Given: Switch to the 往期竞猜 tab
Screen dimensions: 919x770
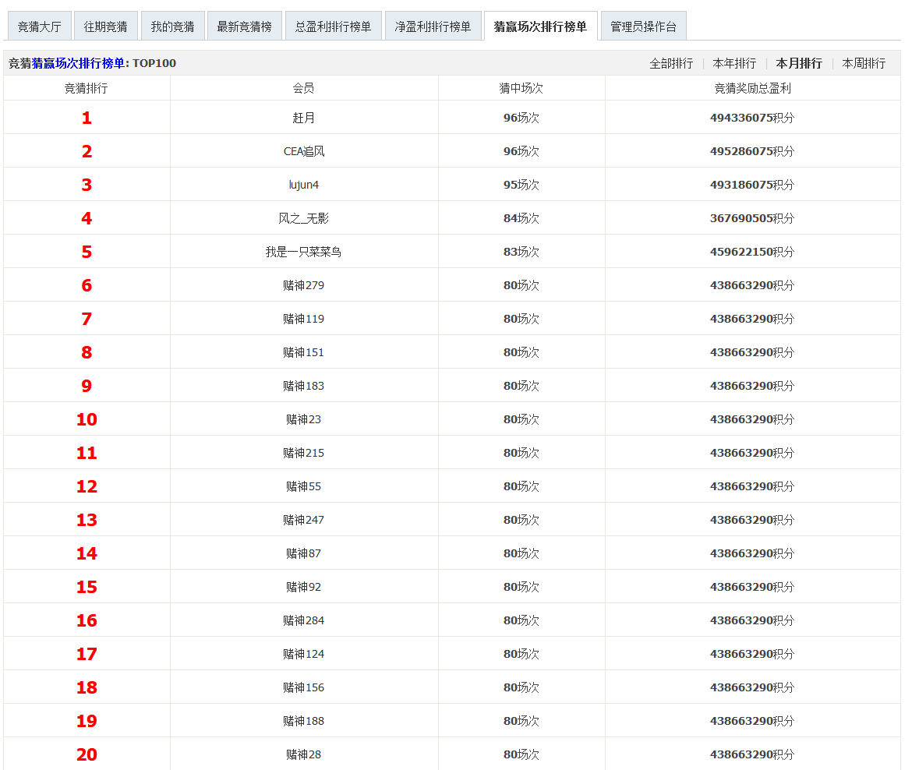Looking at the screenshot, I should pos(105,26).
